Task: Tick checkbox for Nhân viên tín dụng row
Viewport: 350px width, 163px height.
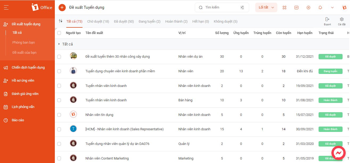Action: pos(59,115)
